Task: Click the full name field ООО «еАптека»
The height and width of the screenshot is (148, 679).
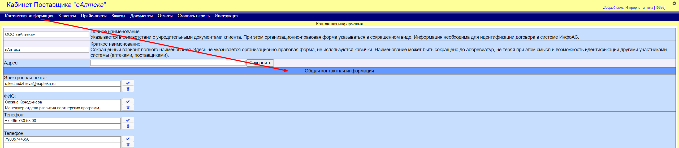Action: (x=46, y=34)
